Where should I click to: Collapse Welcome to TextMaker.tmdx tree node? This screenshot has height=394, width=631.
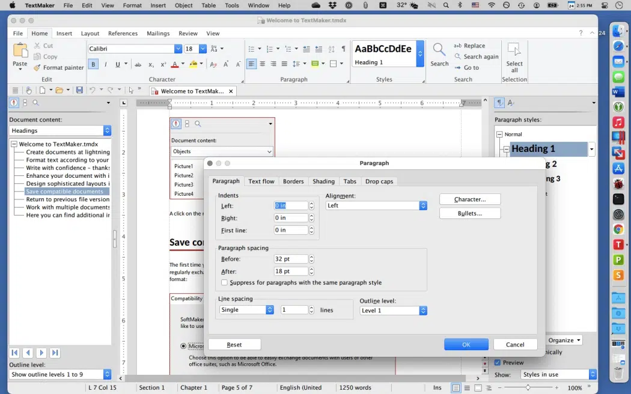pos(14,144)
